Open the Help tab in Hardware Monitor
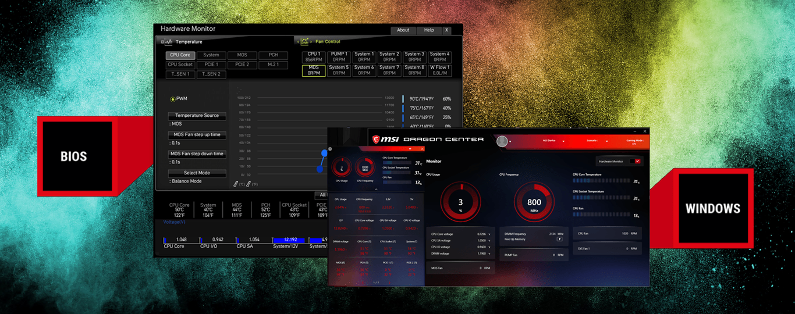 click(x=429, y=30)
